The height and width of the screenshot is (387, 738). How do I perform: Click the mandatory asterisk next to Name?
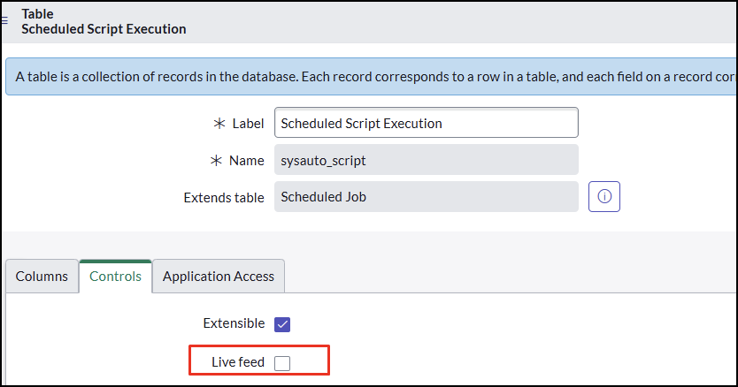216,161
